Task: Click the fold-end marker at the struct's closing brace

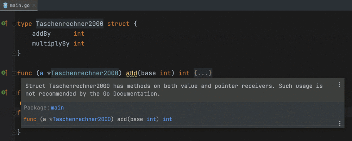Action: pyautogui.click(x=14, y=53)
